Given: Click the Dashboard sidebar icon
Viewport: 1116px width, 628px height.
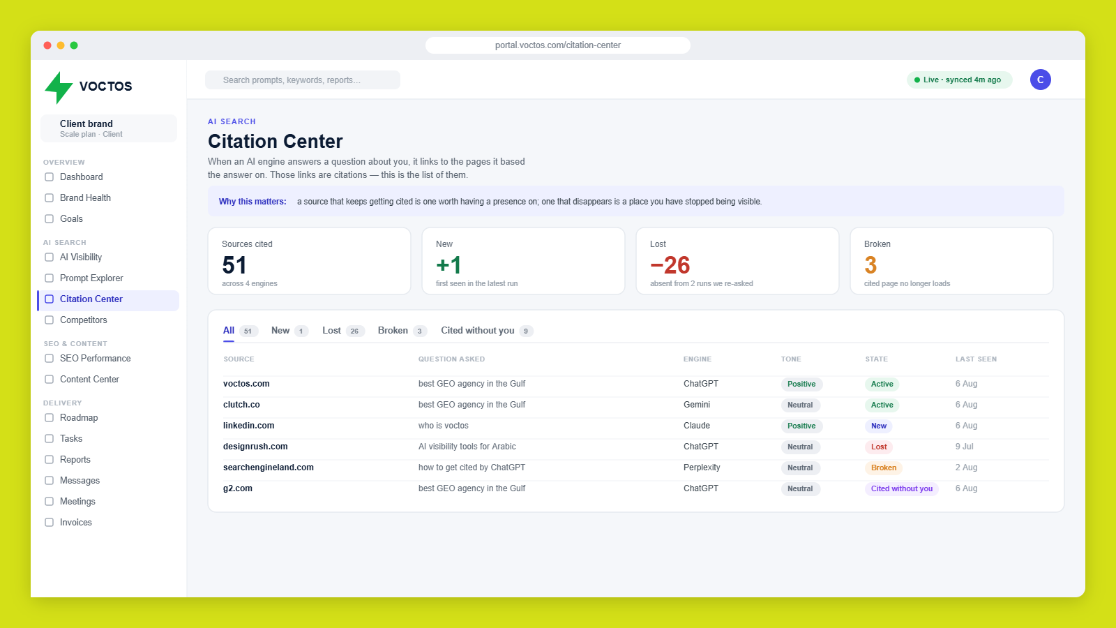Looking at the screenshot, I should coord(49,177).
